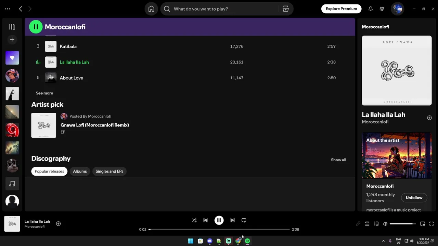Open the user profile avatar

click(x=397, y=9)
